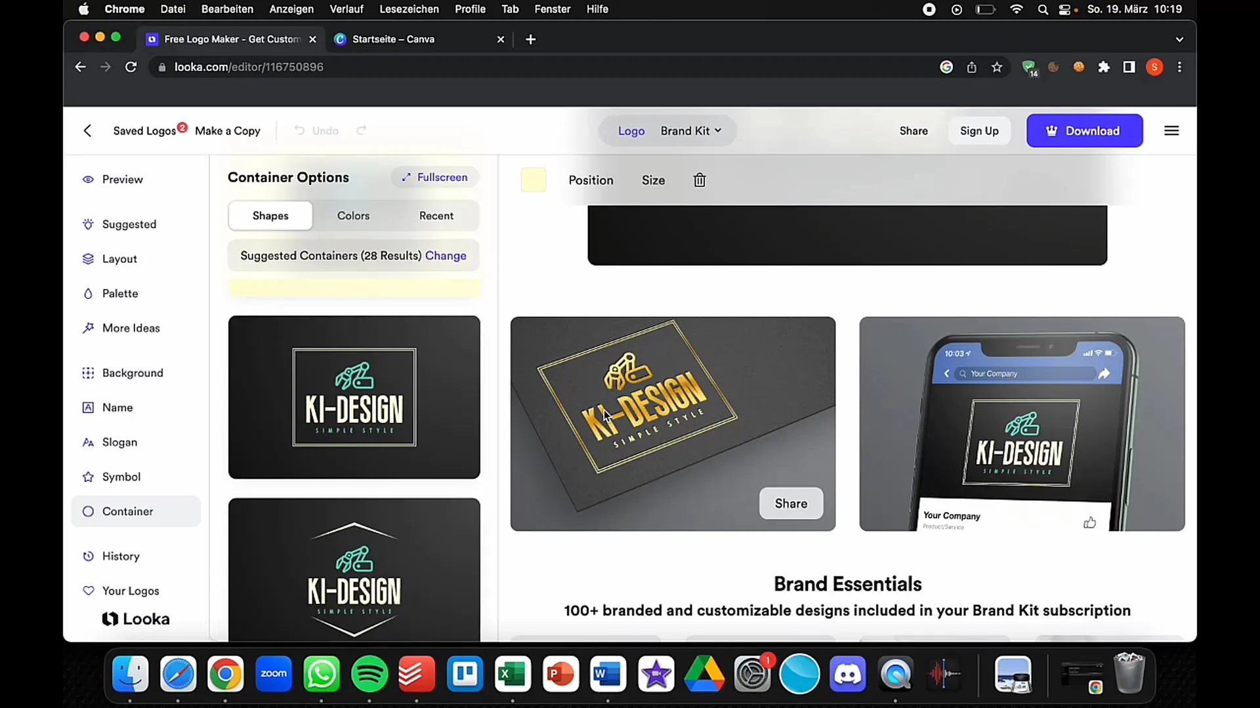This screenshot has height=708, width=1260.
Task: Open the phone mockup preview
Action: point(1022,423)
